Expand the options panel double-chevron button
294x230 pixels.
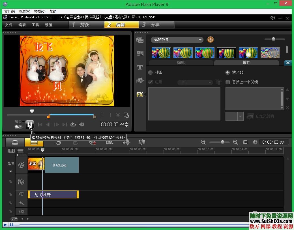click(x=288, y=63)
